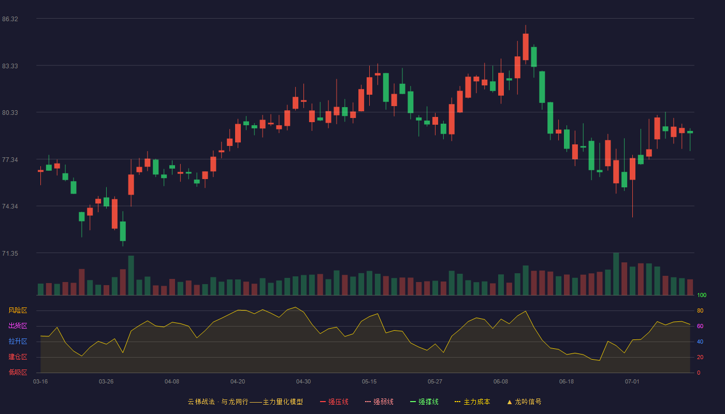
Task: Click the 04-08 date axis label
Action: 172,381
